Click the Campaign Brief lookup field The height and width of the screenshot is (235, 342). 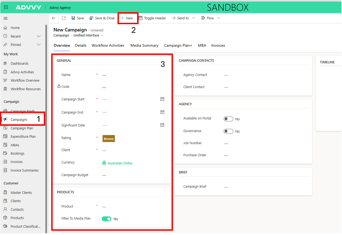tap(265, 187)
